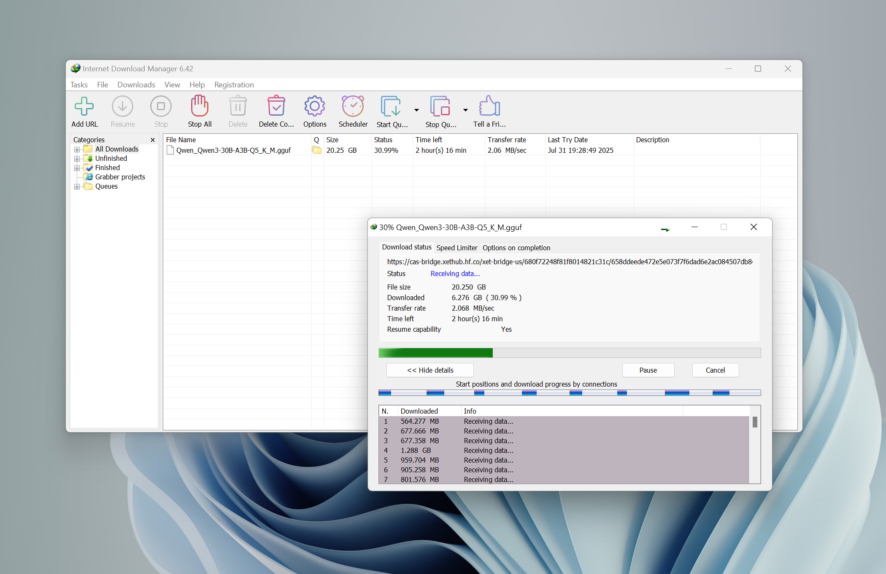The width and height of the screenshot is (886, 574).
Task: Click the Delete Completed toolbar icon
Action: (276, 106)
